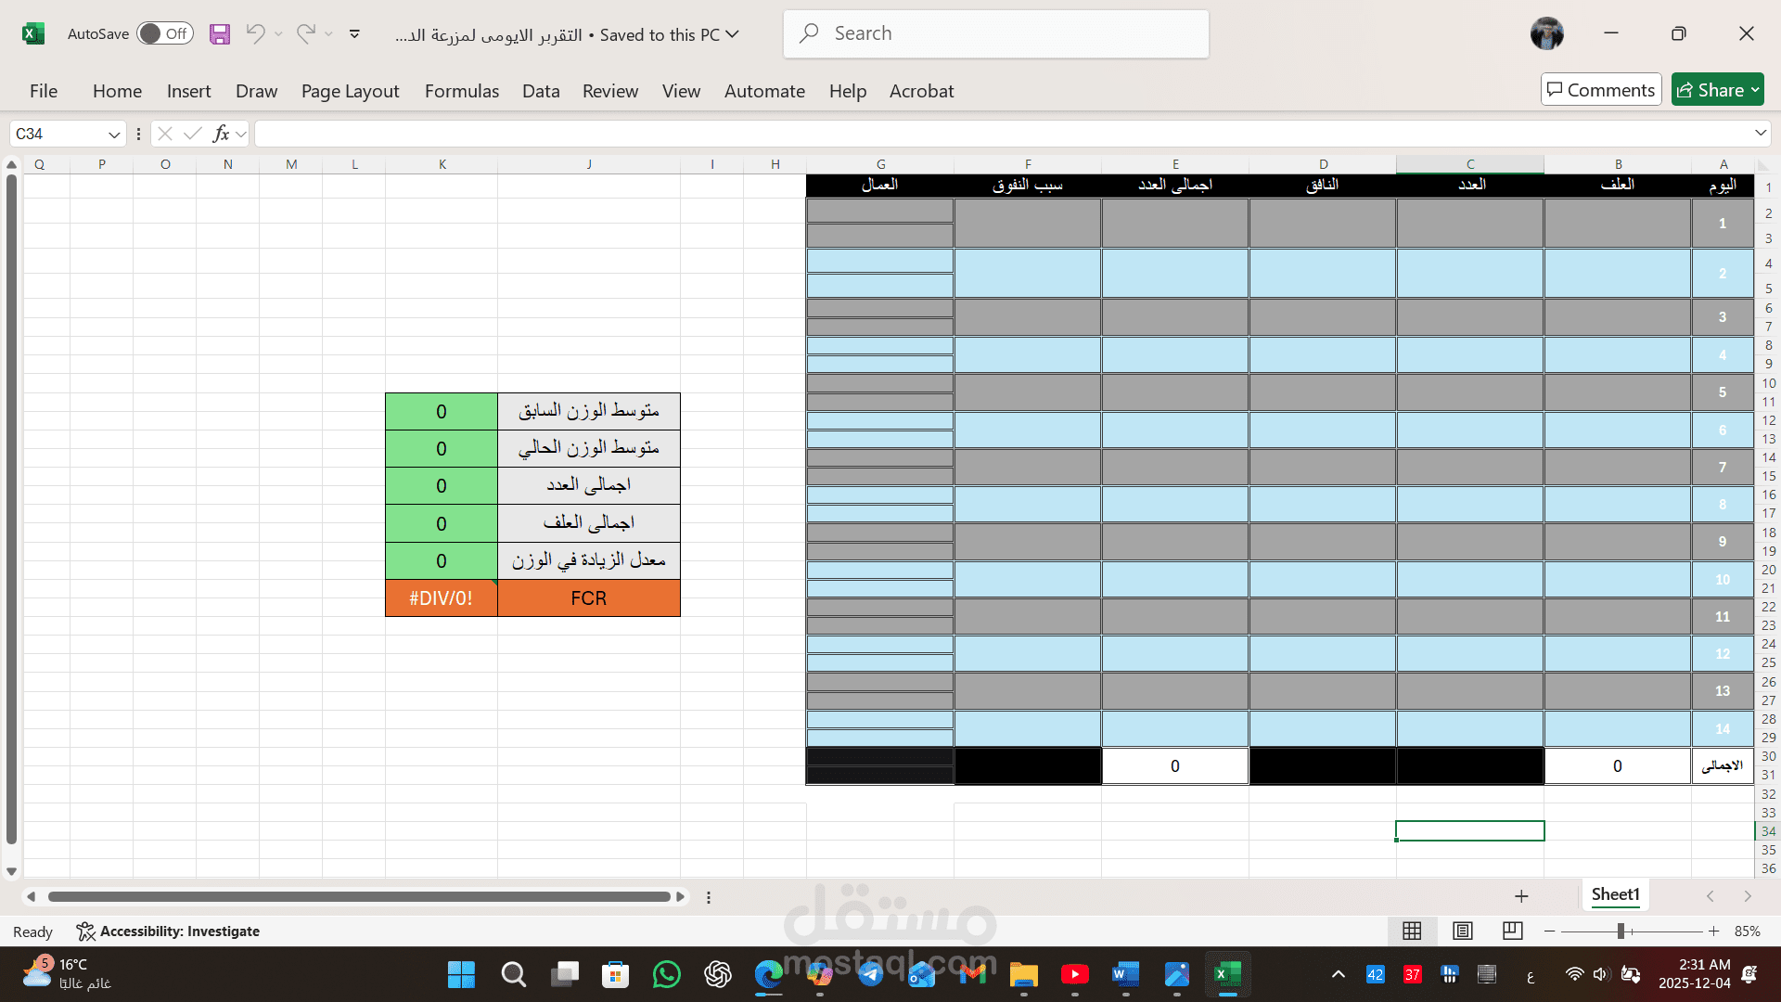Open the Review tab
Screen dimensions: 1781x1002
(x=610, y=91)
